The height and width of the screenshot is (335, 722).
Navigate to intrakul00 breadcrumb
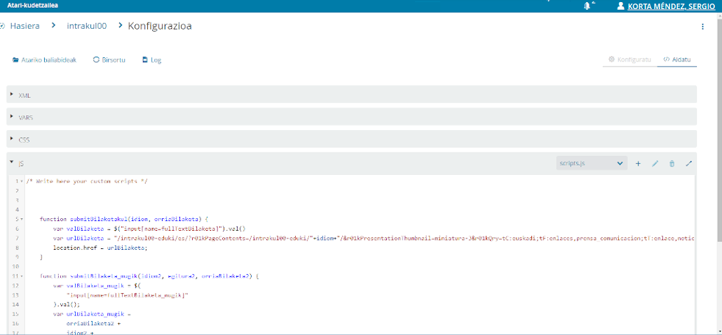coord(86,27)
